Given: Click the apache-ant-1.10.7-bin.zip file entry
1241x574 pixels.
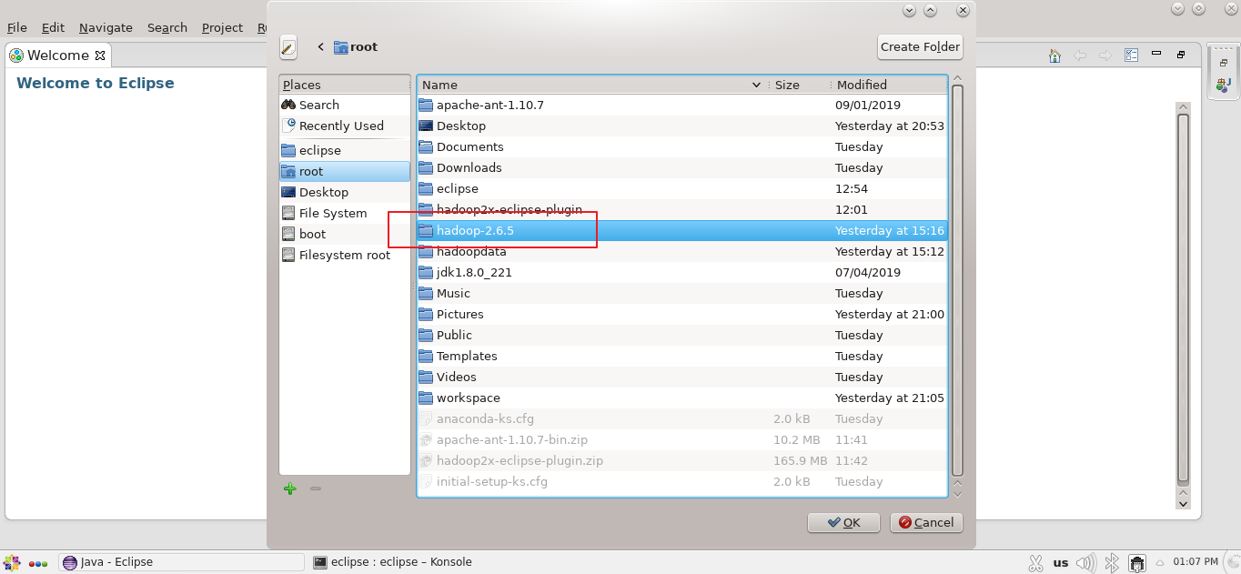Looking at the screenshot, I should [x=682, y=439].
